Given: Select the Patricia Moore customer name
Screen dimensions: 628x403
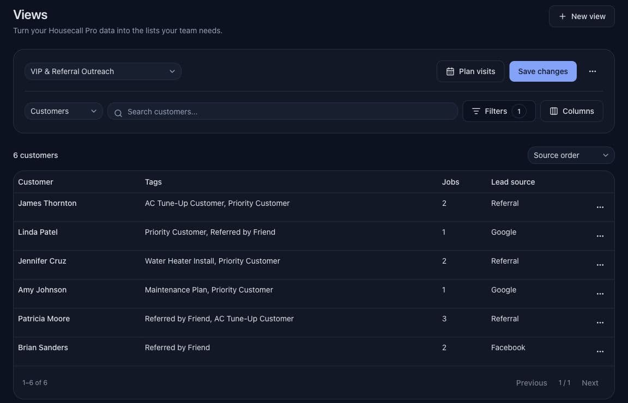Looking at the screenshot, I should (x=44, y=319).
